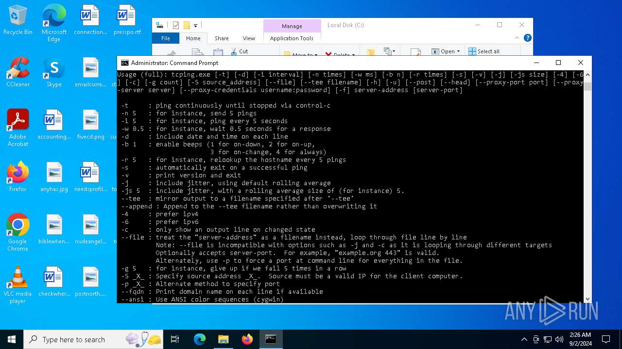Open network status tray icon
The width and height of the screenshot is (622, 349).
click(548, 339)
